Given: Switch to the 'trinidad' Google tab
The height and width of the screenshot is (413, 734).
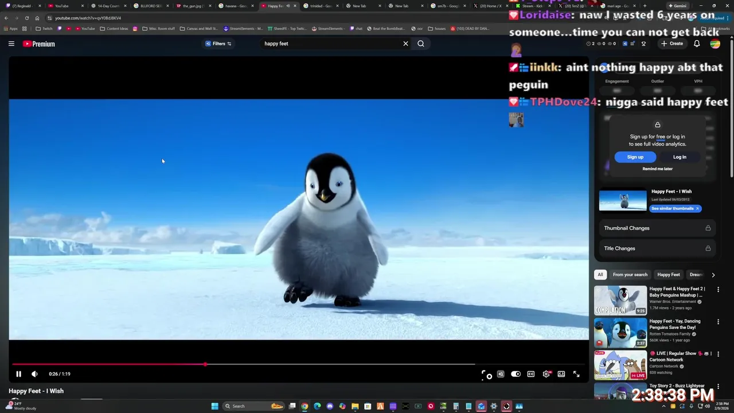Looking at the screenshot, I should pyautogui.click(x=321, y=6).
